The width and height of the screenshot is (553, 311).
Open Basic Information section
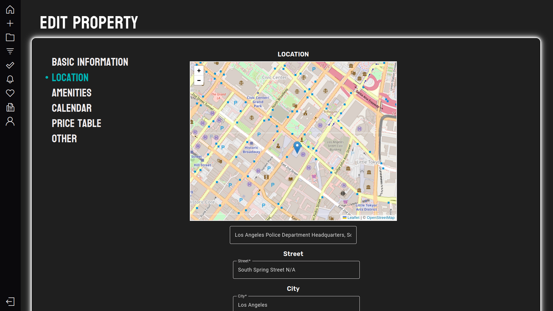[90, 62]
